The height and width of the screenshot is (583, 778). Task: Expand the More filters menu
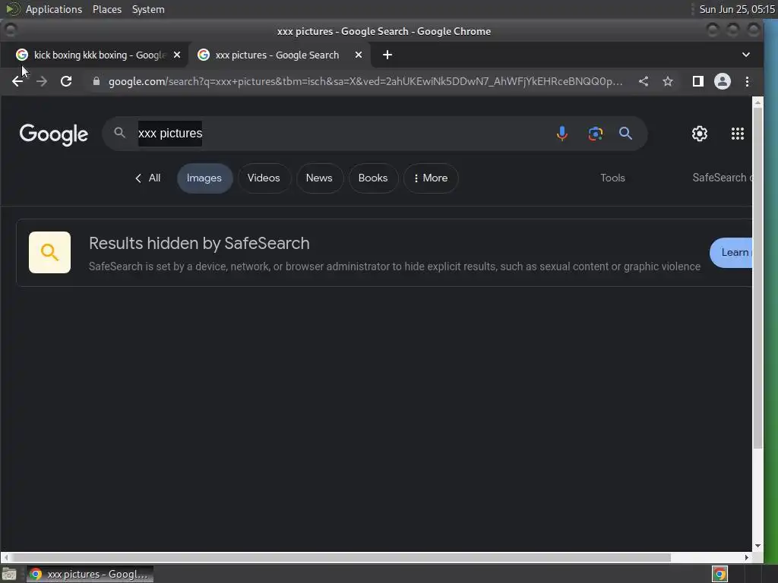[430, 178]
